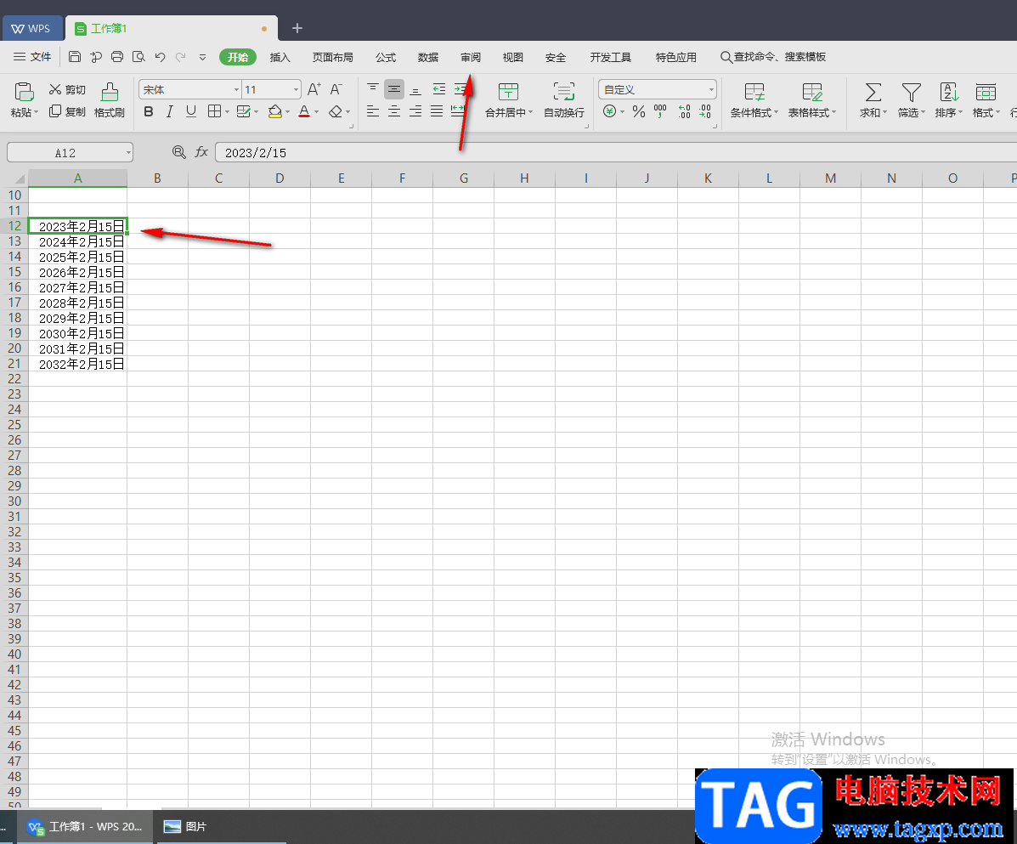
Task: Add a new tab with plus button
Action: (297, 28)
